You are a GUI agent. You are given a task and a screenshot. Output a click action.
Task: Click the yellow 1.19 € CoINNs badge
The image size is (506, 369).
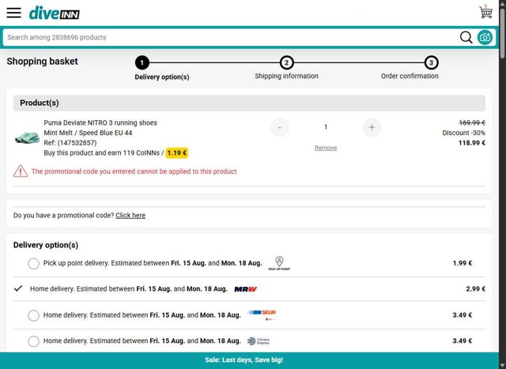pos(177,152)
